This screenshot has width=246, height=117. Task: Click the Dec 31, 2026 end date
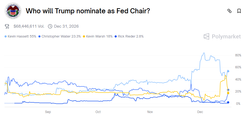pyautogui.click(x=66, y=26)
